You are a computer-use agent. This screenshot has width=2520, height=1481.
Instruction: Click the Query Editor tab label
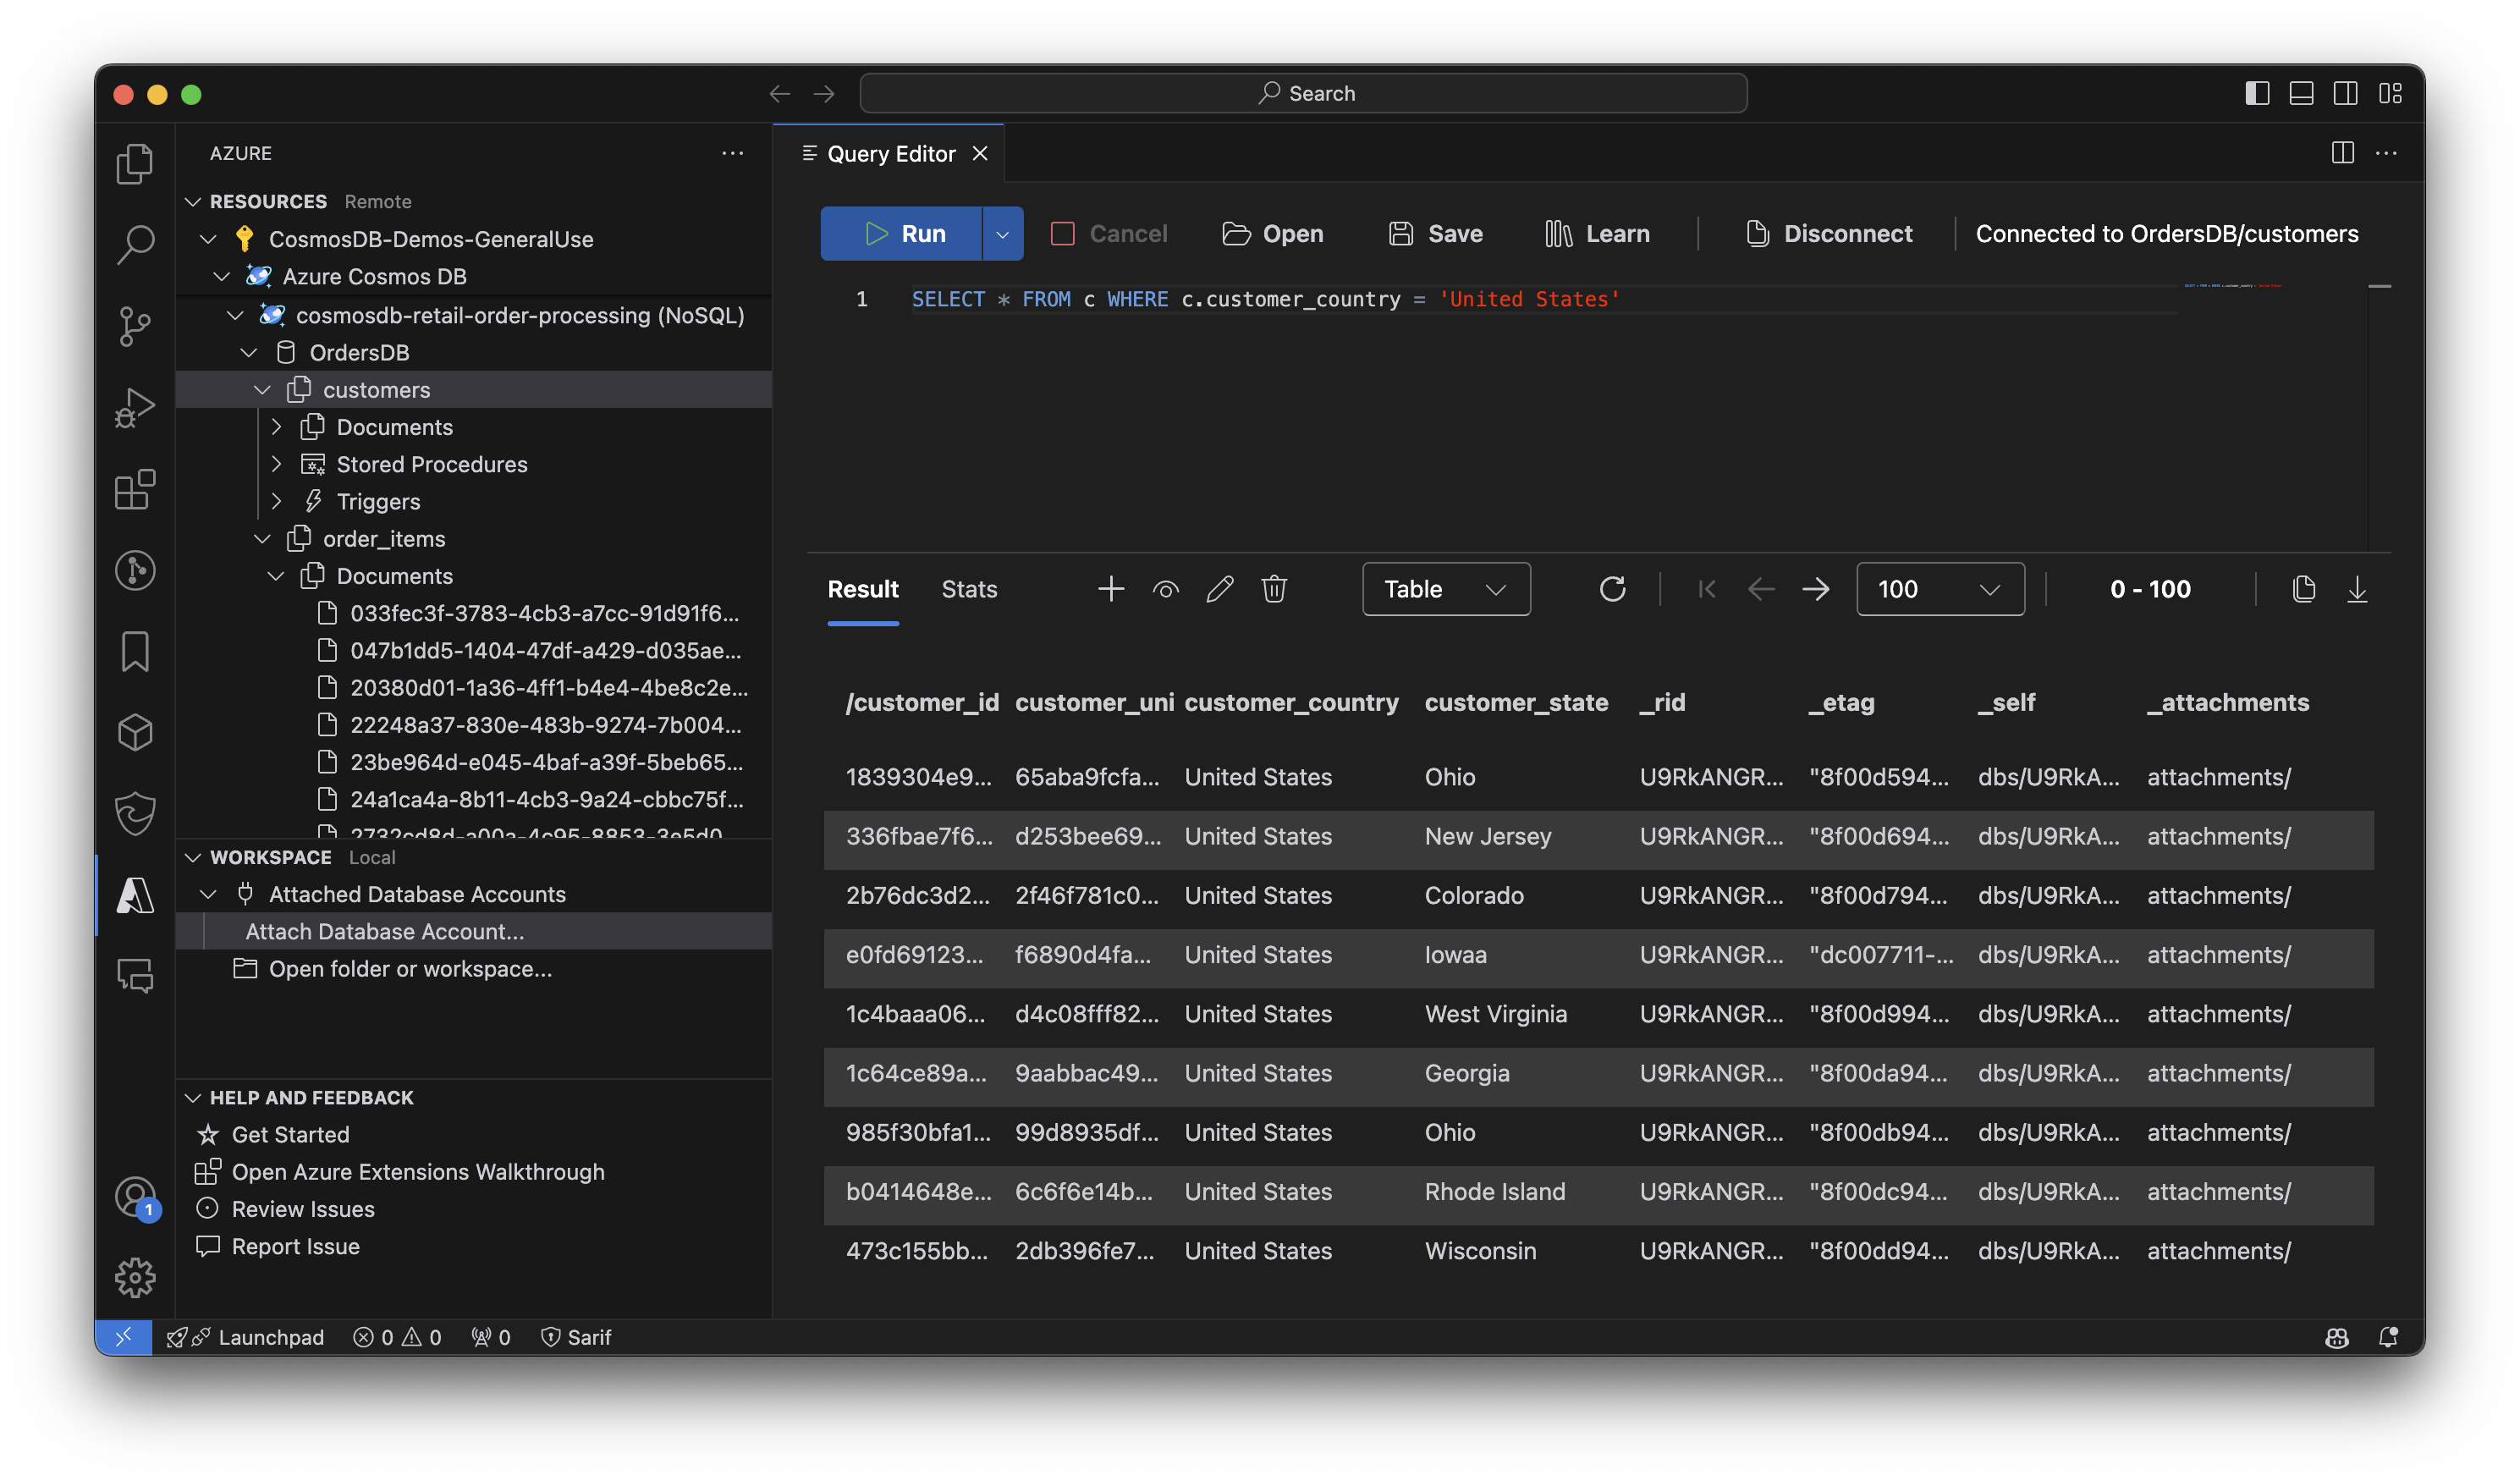890,153
